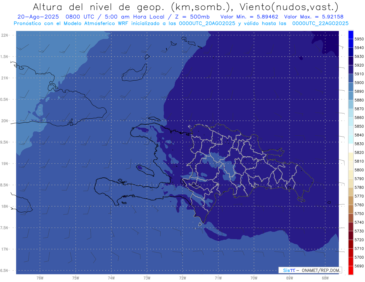Click the date text '20-Ago-2025'

[38, 17]
